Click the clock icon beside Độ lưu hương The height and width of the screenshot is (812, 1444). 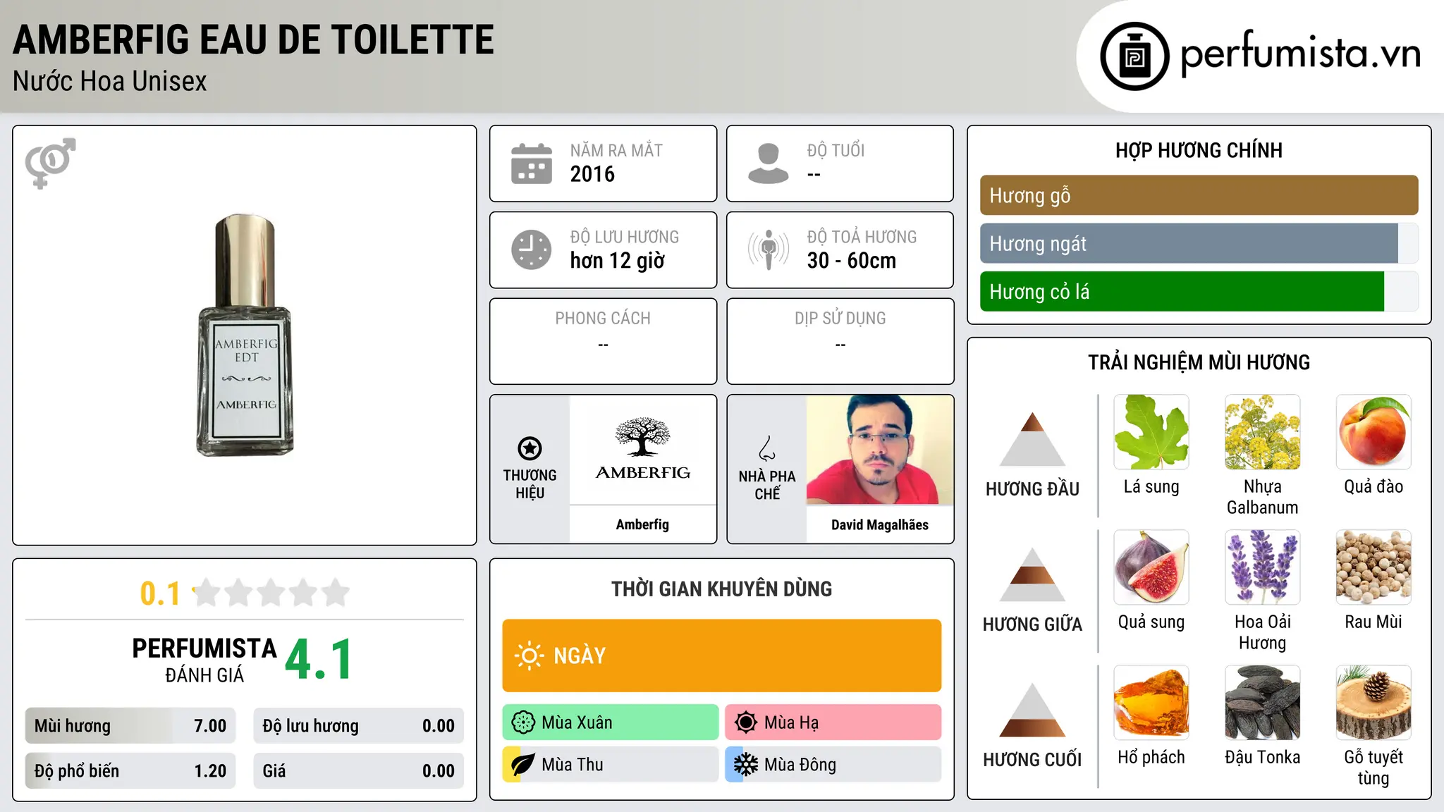(x=532, y=250)
